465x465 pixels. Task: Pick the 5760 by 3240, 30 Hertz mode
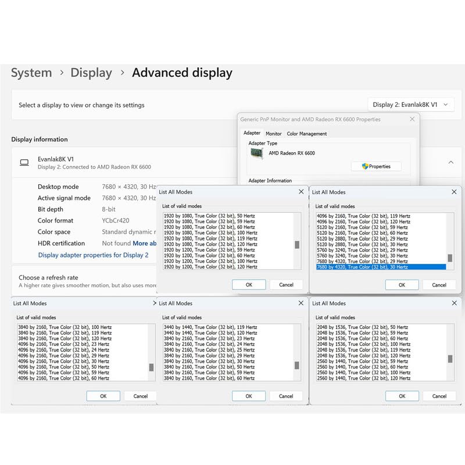pos(362,256)
